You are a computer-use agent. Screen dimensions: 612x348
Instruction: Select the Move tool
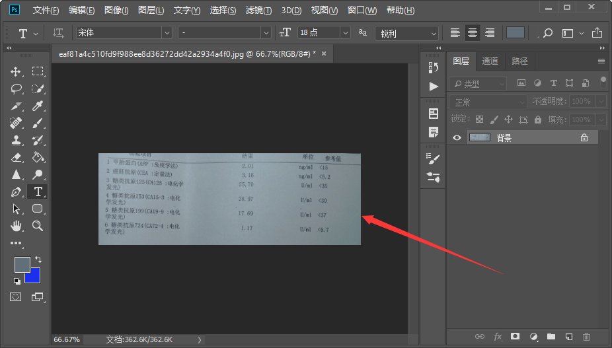point(16,71)
